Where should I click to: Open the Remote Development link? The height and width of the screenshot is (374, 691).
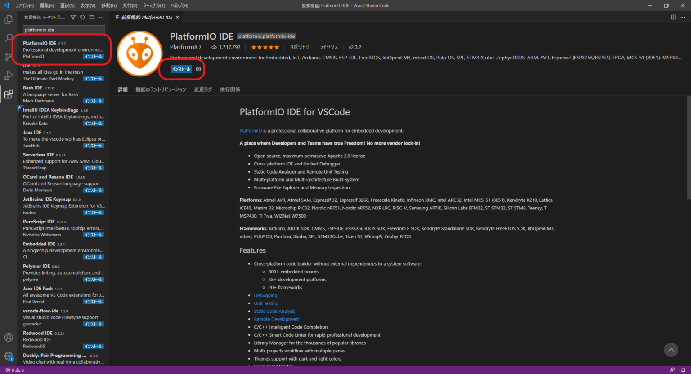pyautogui.click(x=276, y=319)
